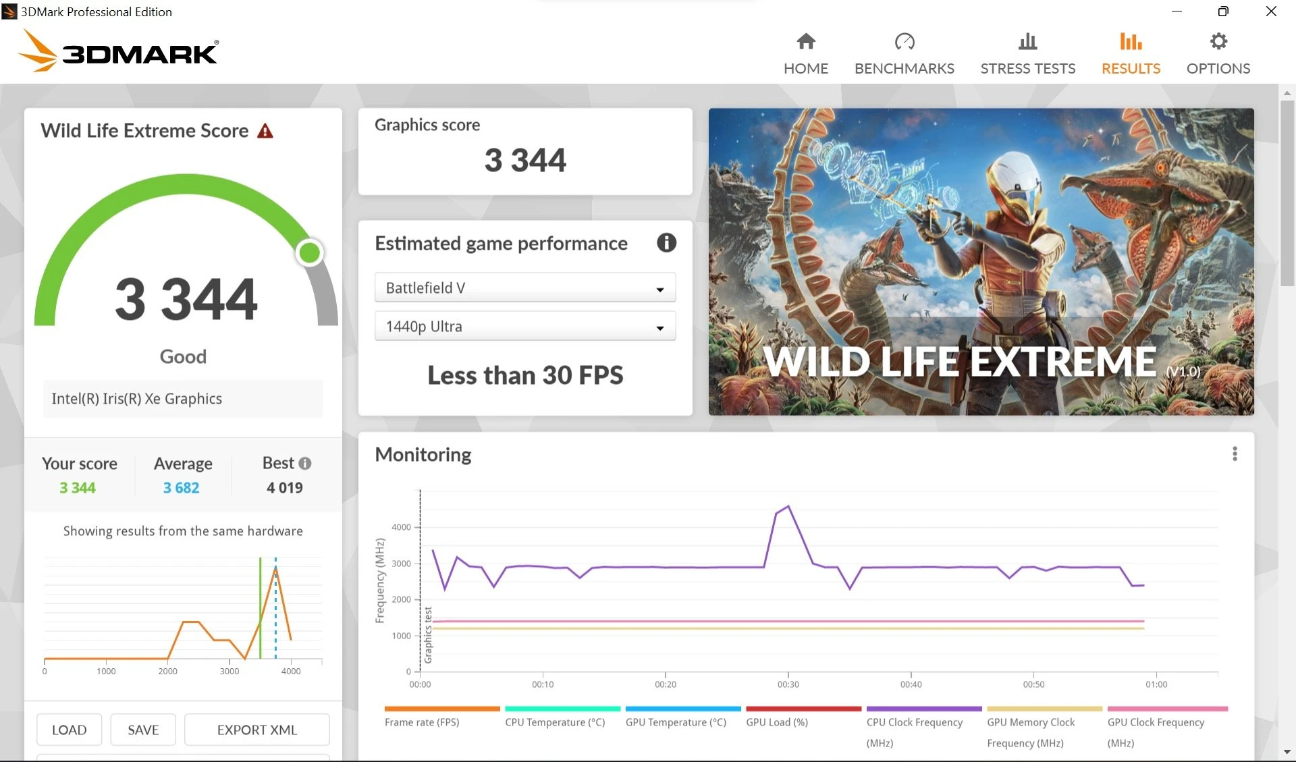Image resolution: width=1296 pixels, height=762 pixels.
Task: Open the Options gear icon
Action: [1218, 42]
